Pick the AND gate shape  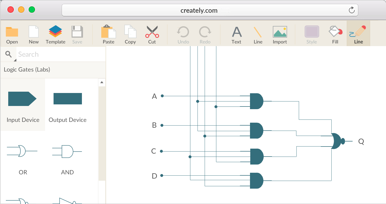click(67, 151)
